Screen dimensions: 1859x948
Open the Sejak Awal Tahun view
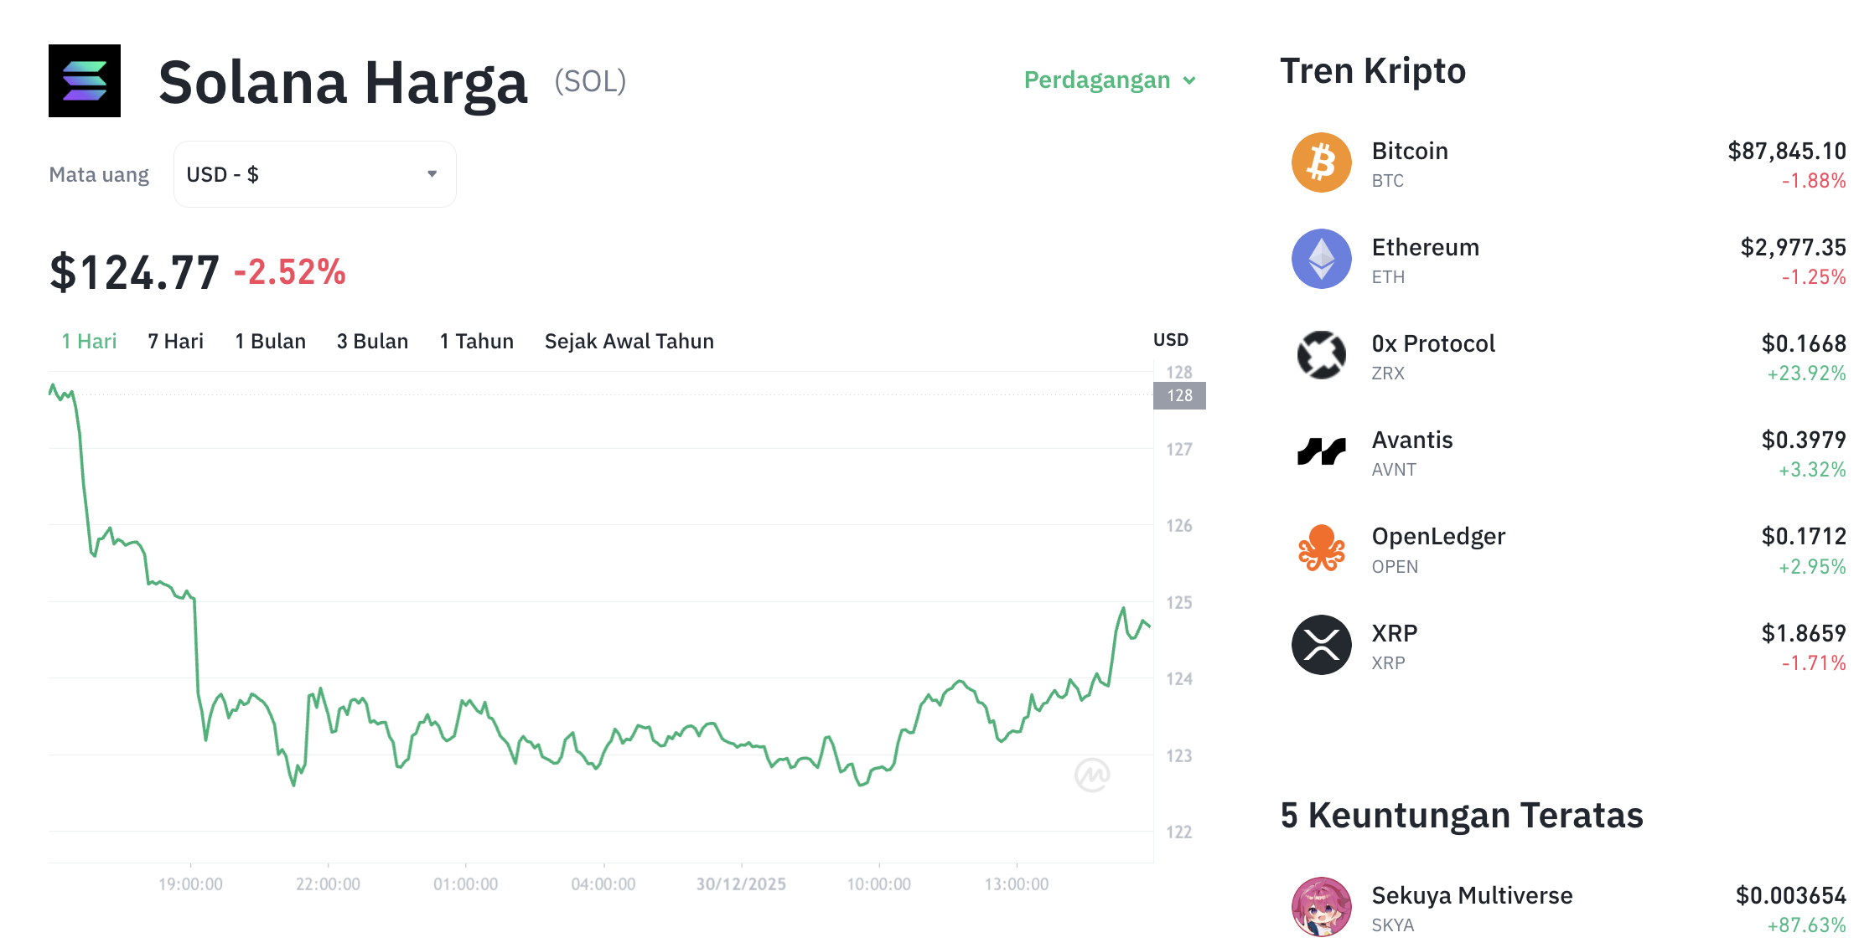pyautogui.click(x=629, y=341)
